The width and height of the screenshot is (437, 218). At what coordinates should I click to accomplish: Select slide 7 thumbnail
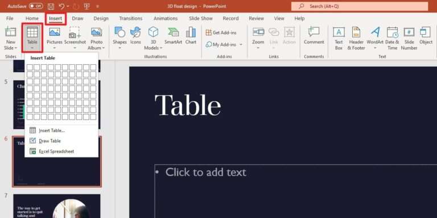pyautogui.click(x=57, y=206)
